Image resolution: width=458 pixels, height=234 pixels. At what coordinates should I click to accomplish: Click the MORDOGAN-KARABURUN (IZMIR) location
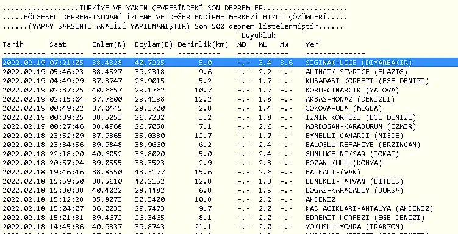coord(361,126)
